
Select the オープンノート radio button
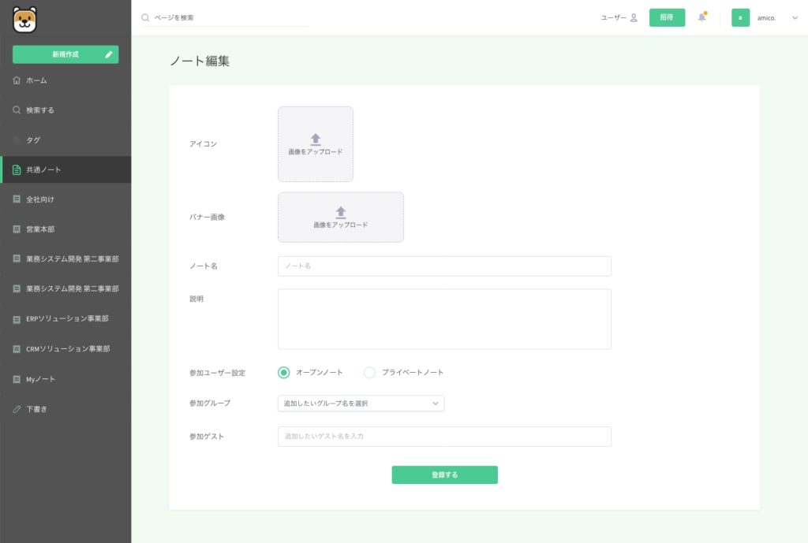(x=284, y=372)
